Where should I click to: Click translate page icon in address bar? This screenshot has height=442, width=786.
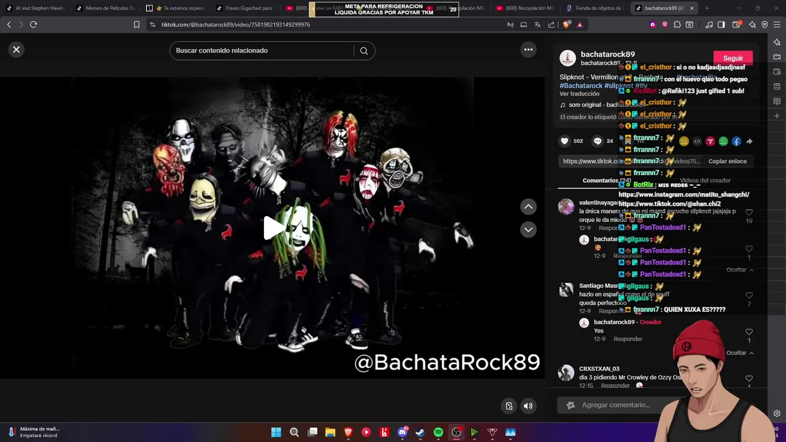coord(537,25)
